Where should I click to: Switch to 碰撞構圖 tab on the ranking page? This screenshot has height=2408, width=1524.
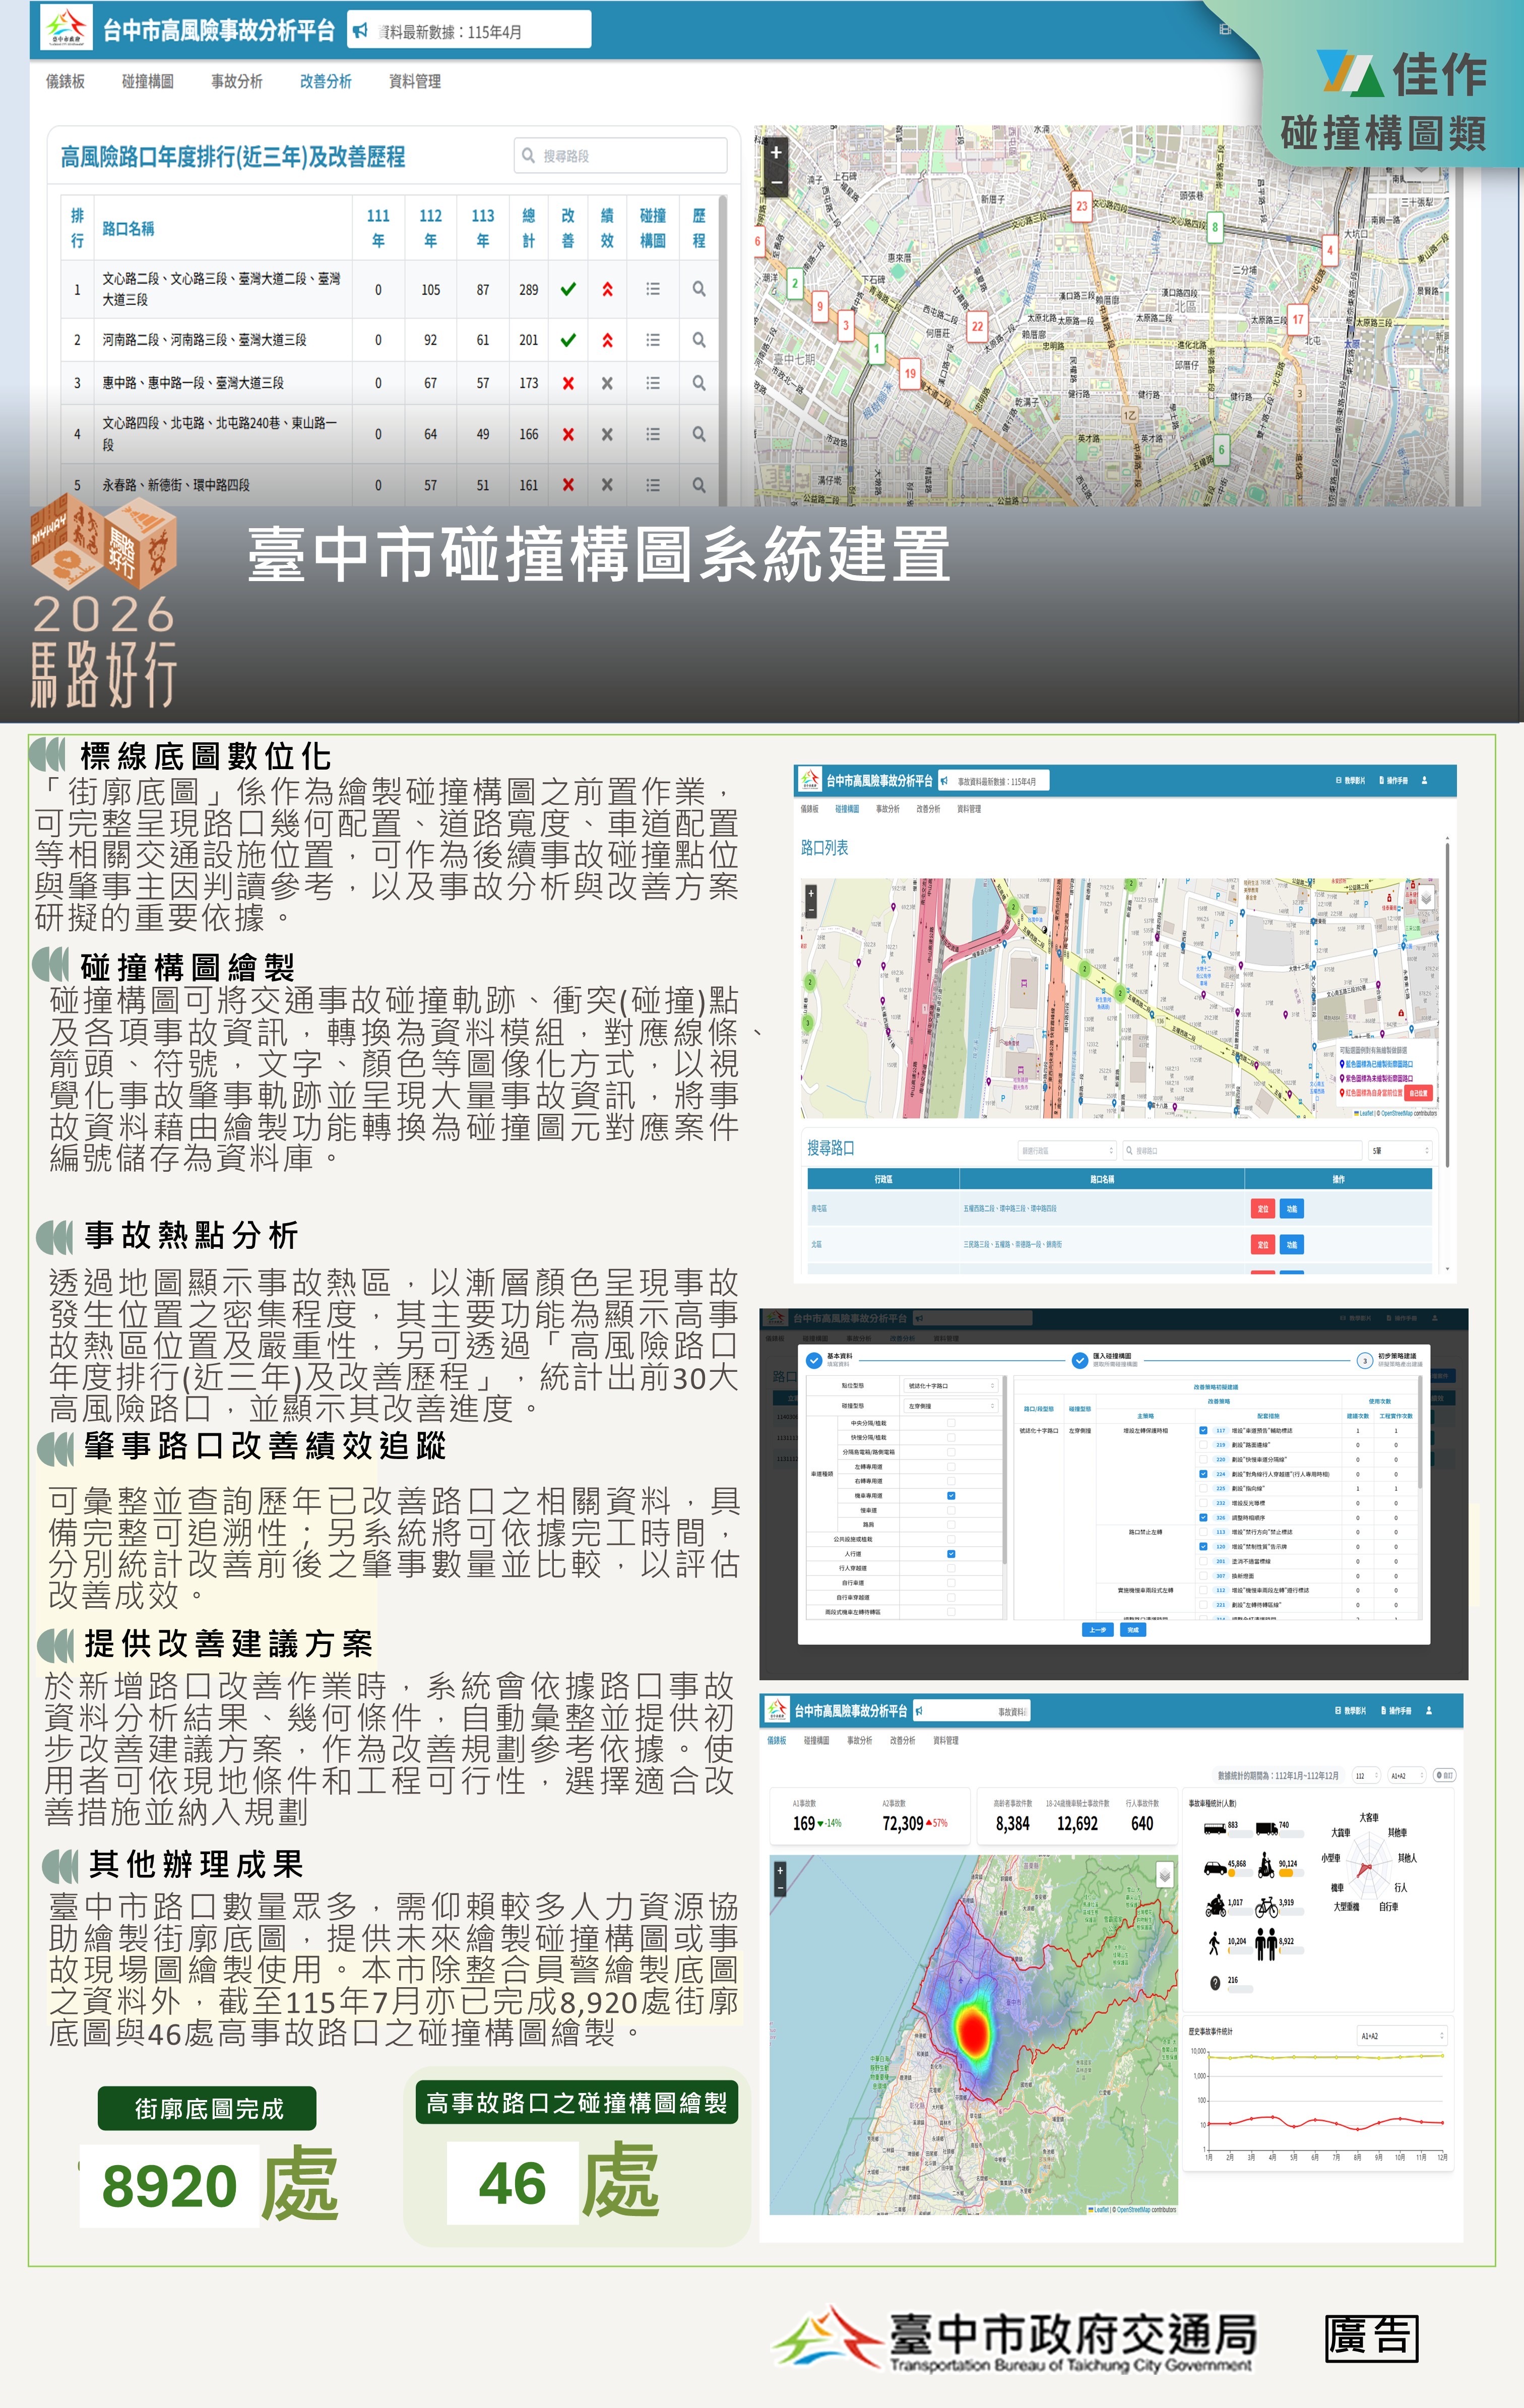coord(148,82)
